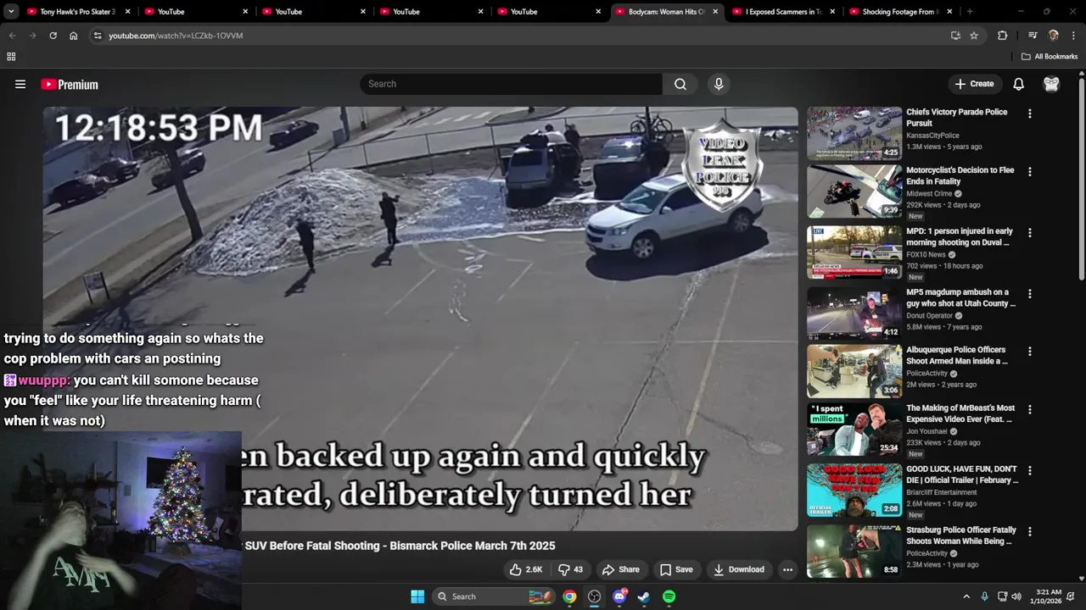Go to YouTube Premium home logo

tap(70, 84)
